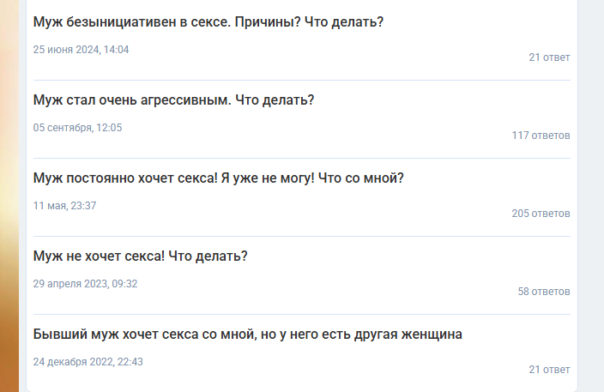Open the '205 ответов' replies link
604x392 pixels.
click(541, 214)
